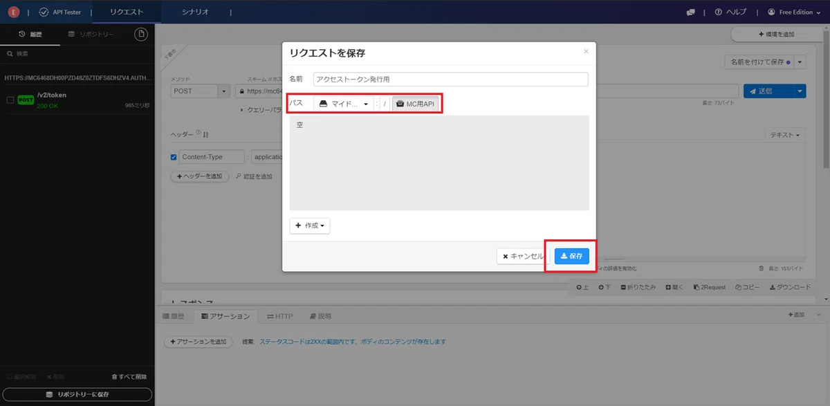The image size is (830, 406).
Task: Uncheck the Content-Type header checkbox
Action: pos(174,157)
